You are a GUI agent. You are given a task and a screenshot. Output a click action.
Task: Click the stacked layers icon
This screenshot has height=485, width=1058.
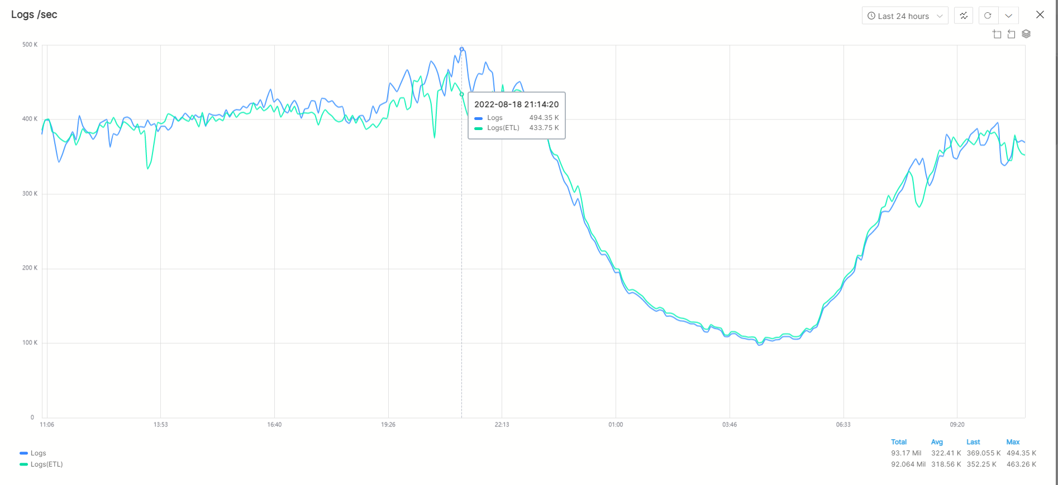tap(1026, 34)
